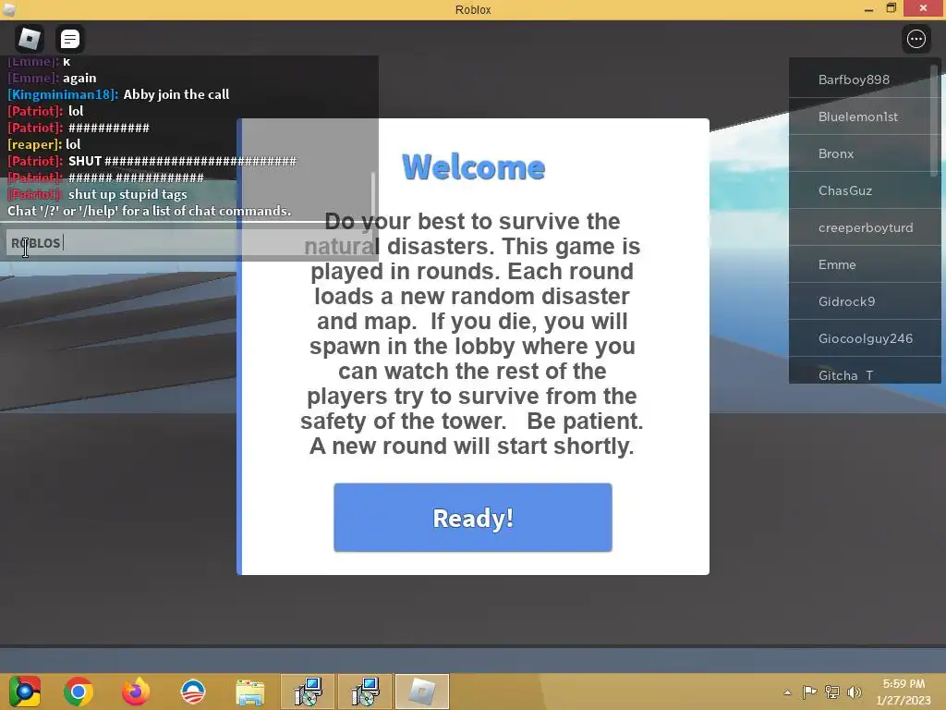The width and height of the screenshot is (946, 710).
Task: Open Firefox from the taskbar
Action: (x=136, y=692)
